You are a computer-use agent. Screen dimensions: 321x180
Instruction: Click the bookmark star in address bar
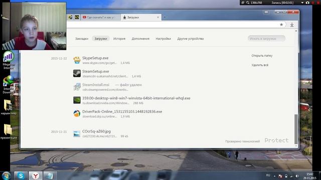(281, 24)
